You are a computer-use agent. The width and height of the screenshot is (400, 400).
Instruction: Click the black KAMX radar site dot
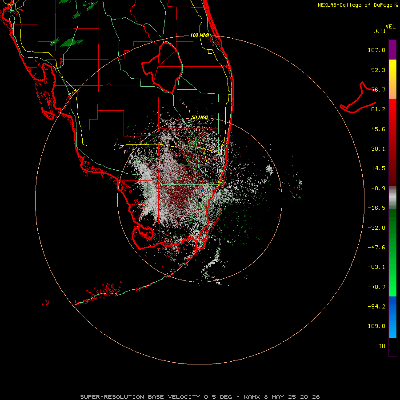coord(200,200)
